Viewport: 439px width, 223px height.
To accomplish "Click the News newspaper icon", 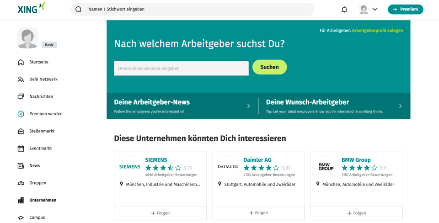I will tap(21, 166).
